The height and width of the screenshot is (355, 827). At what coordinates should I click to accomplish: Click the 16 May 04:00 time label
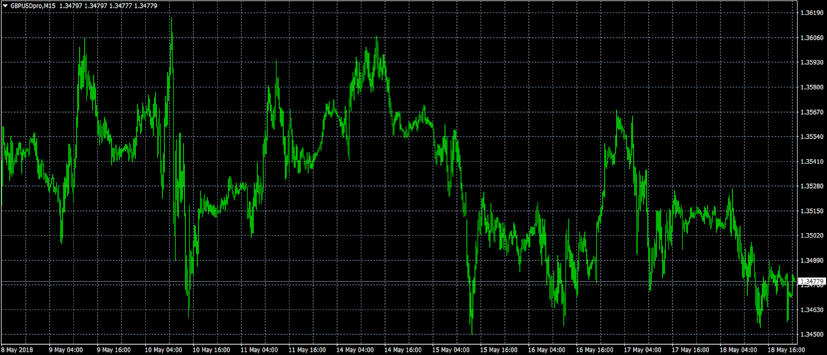546,350
